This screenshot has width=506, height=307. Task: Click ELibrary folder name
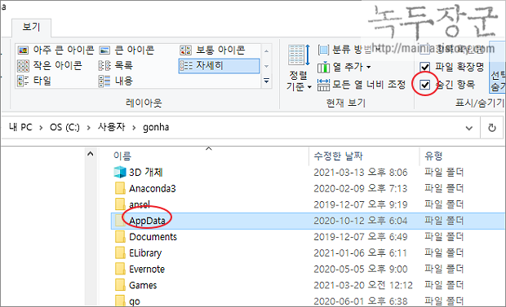pos(145,253)
